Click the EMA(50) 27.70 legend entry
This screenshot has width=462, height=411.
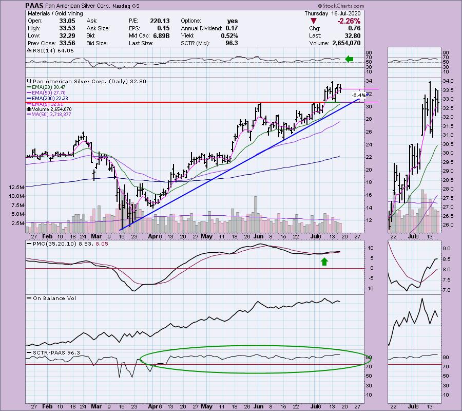[x=46, y=93]
